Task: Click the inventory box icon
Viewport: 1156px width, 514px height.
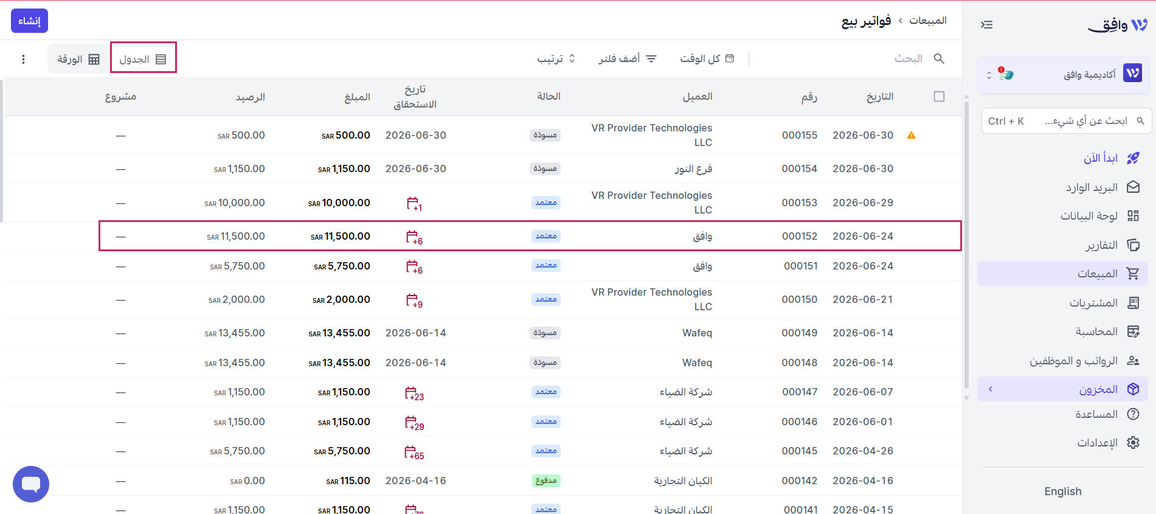Action: point(1133,389)
